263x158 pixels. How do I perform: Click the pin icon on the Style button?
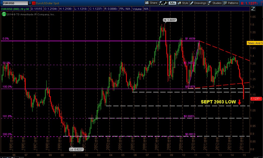click(179, 3)
